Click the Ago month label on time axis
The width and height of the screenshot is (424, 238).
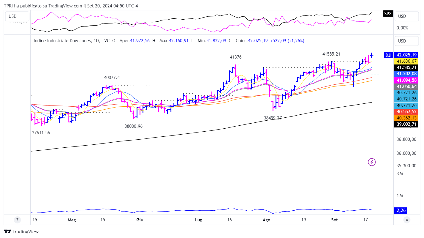tap(267, 220)
